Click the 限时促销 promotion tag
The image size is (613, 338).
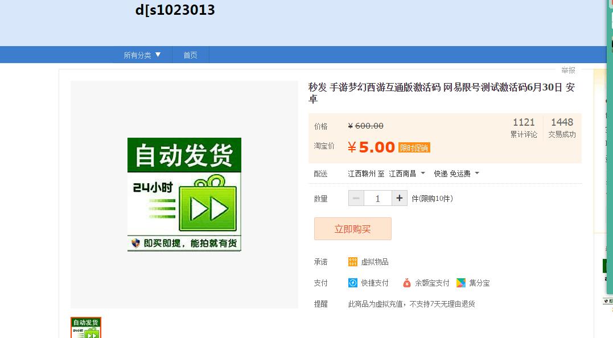[414, 148]
